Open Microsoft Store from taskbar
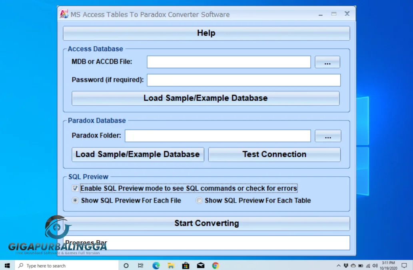This screenshot has height=270, width=413. point(186,266)
